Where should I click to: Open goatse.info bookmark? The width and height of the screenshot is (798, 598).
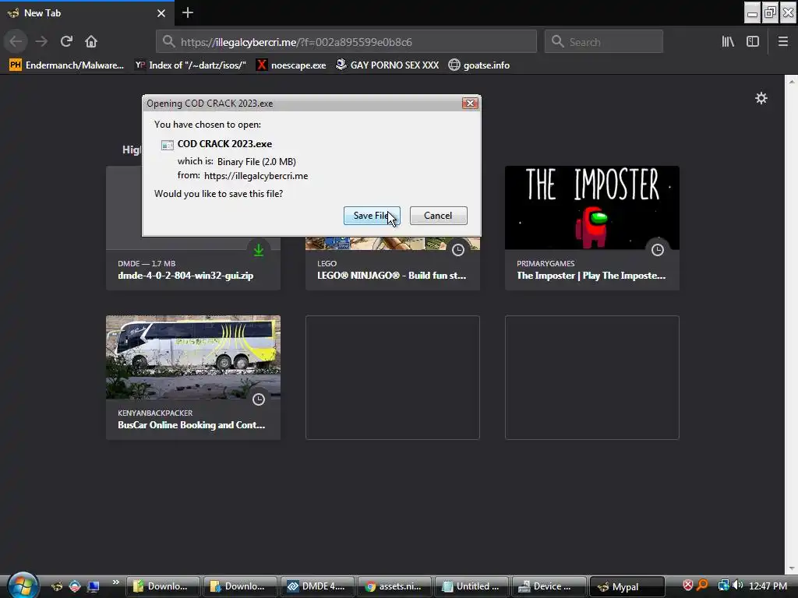pyautogui.click(x=479, y=65)
